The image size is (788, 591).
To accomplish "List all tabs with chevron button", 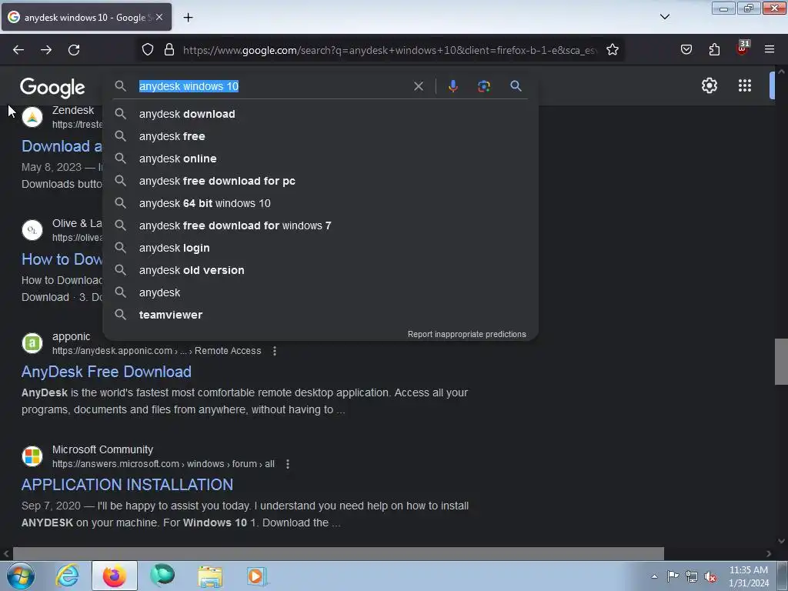I will click(665, 17).
